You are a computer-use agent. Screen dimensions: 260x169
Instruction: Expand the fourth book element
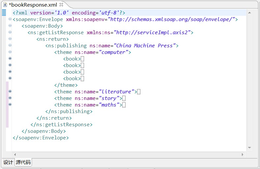click(10, 78)
